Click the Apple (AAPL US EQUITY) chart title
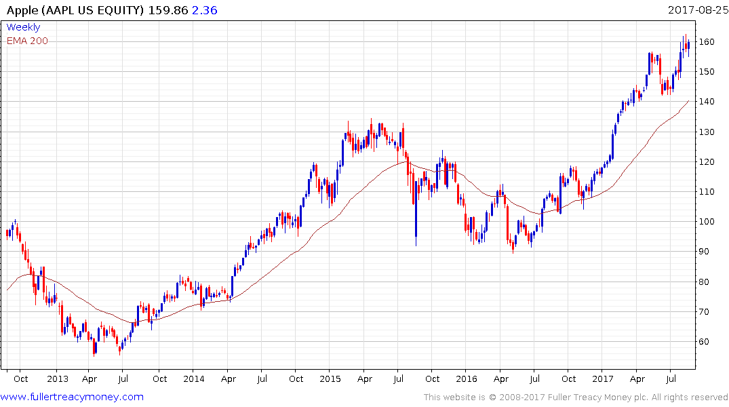This screenshot has height=407, width=729. click(x=75, y=10)
